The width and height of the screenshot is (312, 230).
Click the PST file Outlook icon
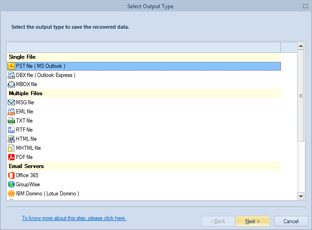tap(11, 66)
